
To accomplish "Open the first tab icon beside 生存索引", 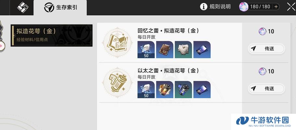I will coord(23,7).
